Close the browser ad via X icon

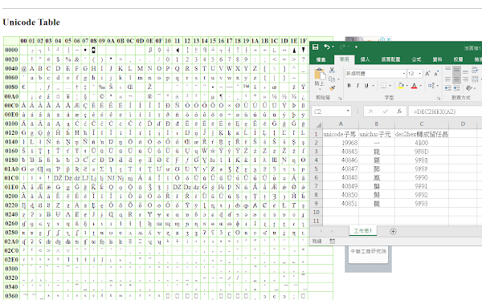point(389,39)
